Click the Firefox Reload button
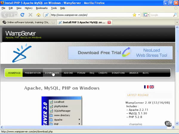The height and width of the screenshot is (134, 179). (22, 15)
